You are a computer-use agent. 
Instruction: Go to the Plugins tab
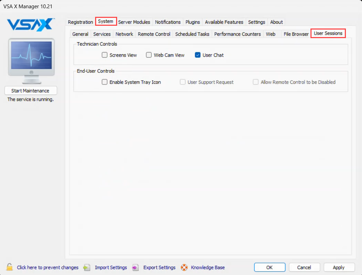pos(193,22)
